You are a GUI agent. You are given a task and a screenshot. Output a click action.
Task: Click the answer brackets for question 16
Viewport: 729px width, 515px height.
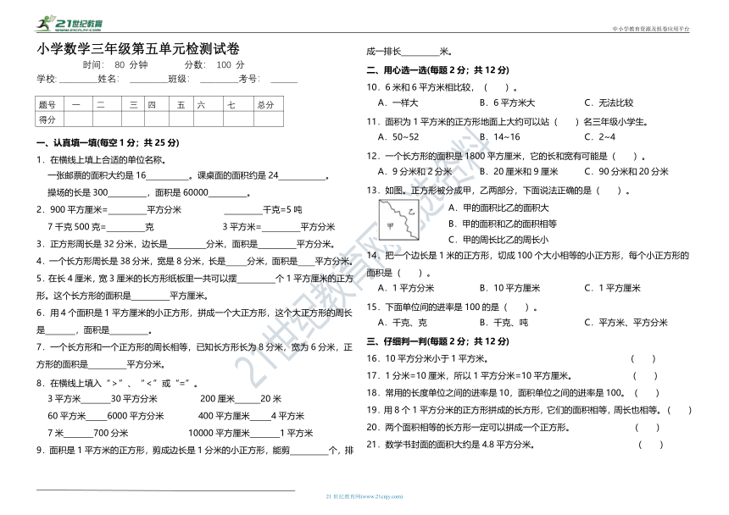tap(643, 358)
